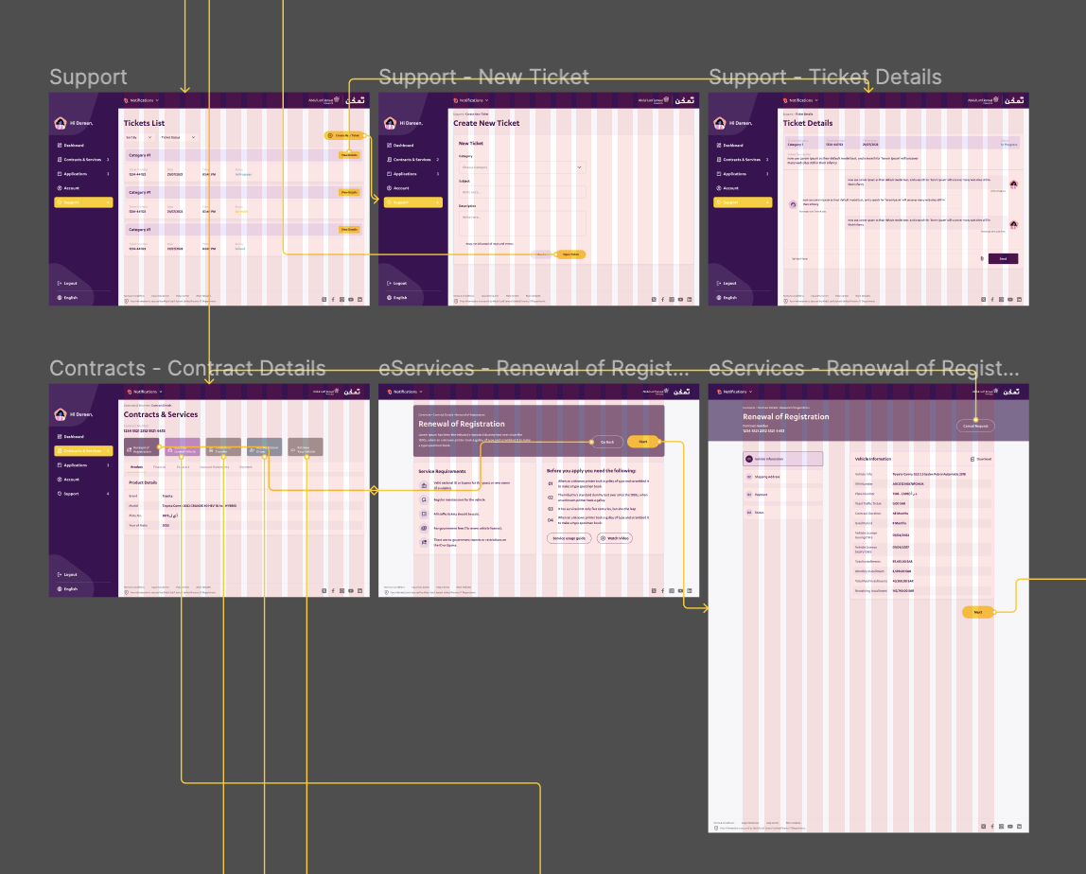
Task: Click the sender avatar beside first Ticket Details message
Action: pyautogui.click(x=1013, y=184)
